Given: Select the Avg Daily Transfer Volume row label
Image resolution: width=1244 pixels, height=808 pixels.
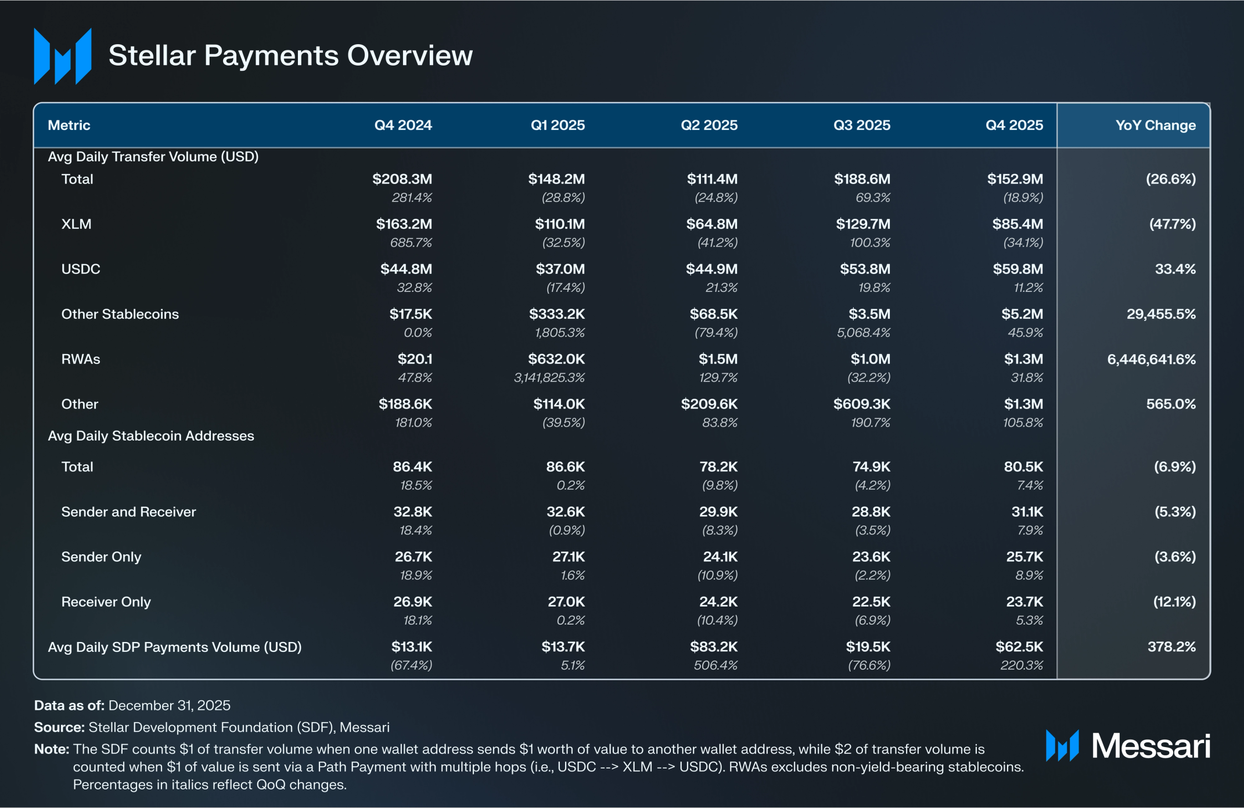Looking at the screenshot, I should click(x=153, y=157).
